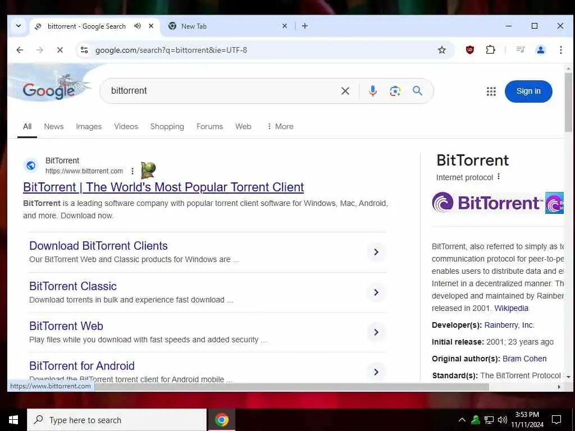Open the knowledge panel three-dot menu
Viewport: 575px width, 431px height.
click(499, 177)
